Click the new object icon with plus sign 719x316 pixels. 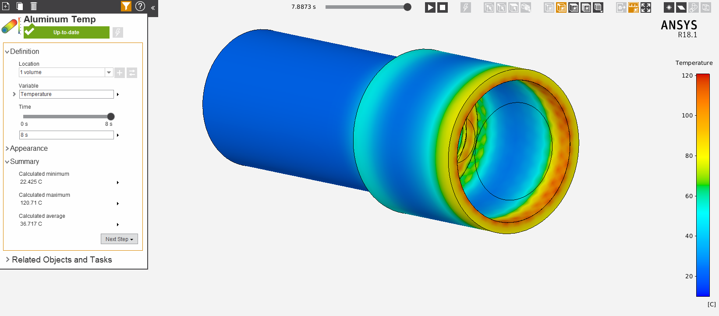point(6,6)
